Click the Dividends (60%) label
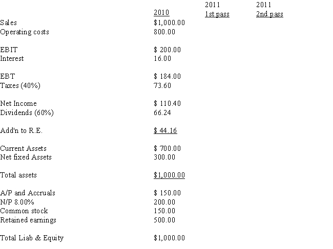The width and height of the screenshot is (333, 249). (x=27, y=112)
